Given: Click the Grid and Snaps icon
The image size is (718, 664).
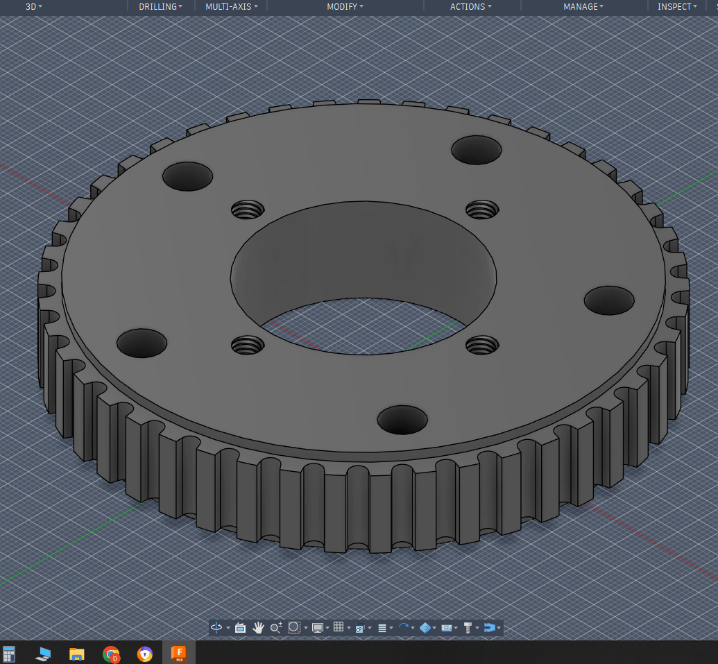Looking at the screenshot, I should 339,627.
